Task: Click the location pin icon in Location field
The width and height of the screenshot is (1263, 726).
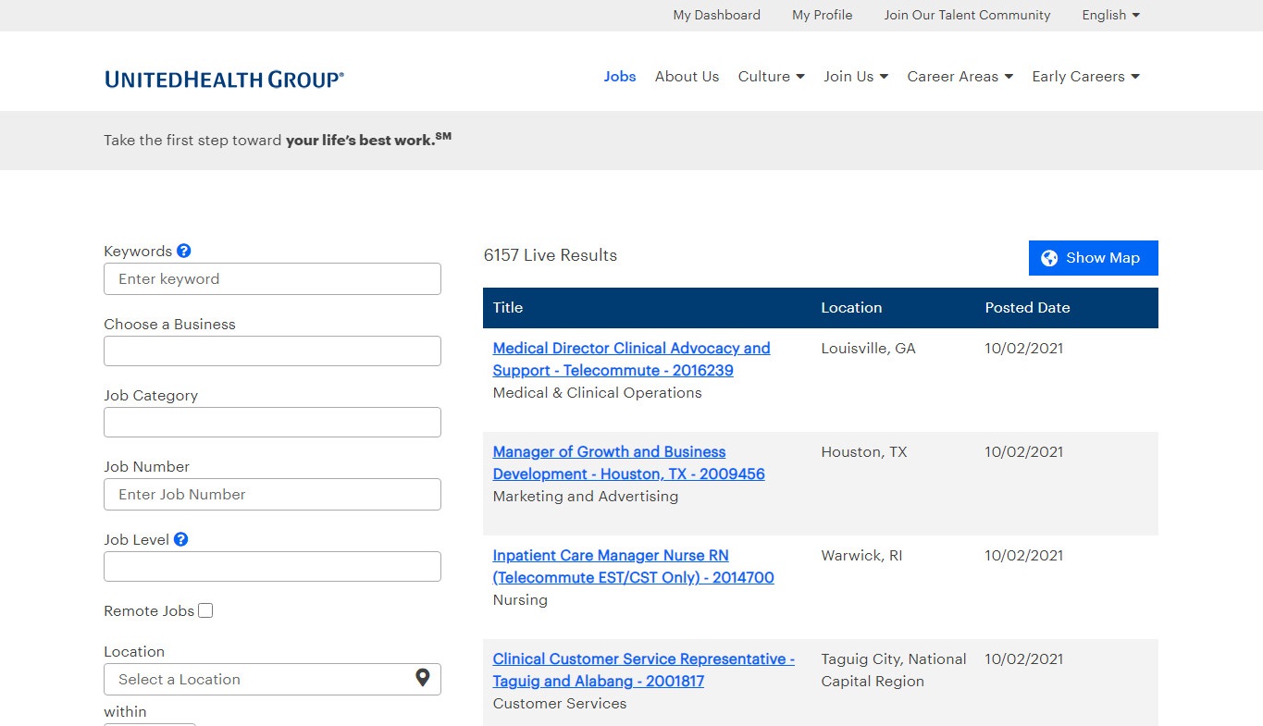Action: tap(422, 678)
